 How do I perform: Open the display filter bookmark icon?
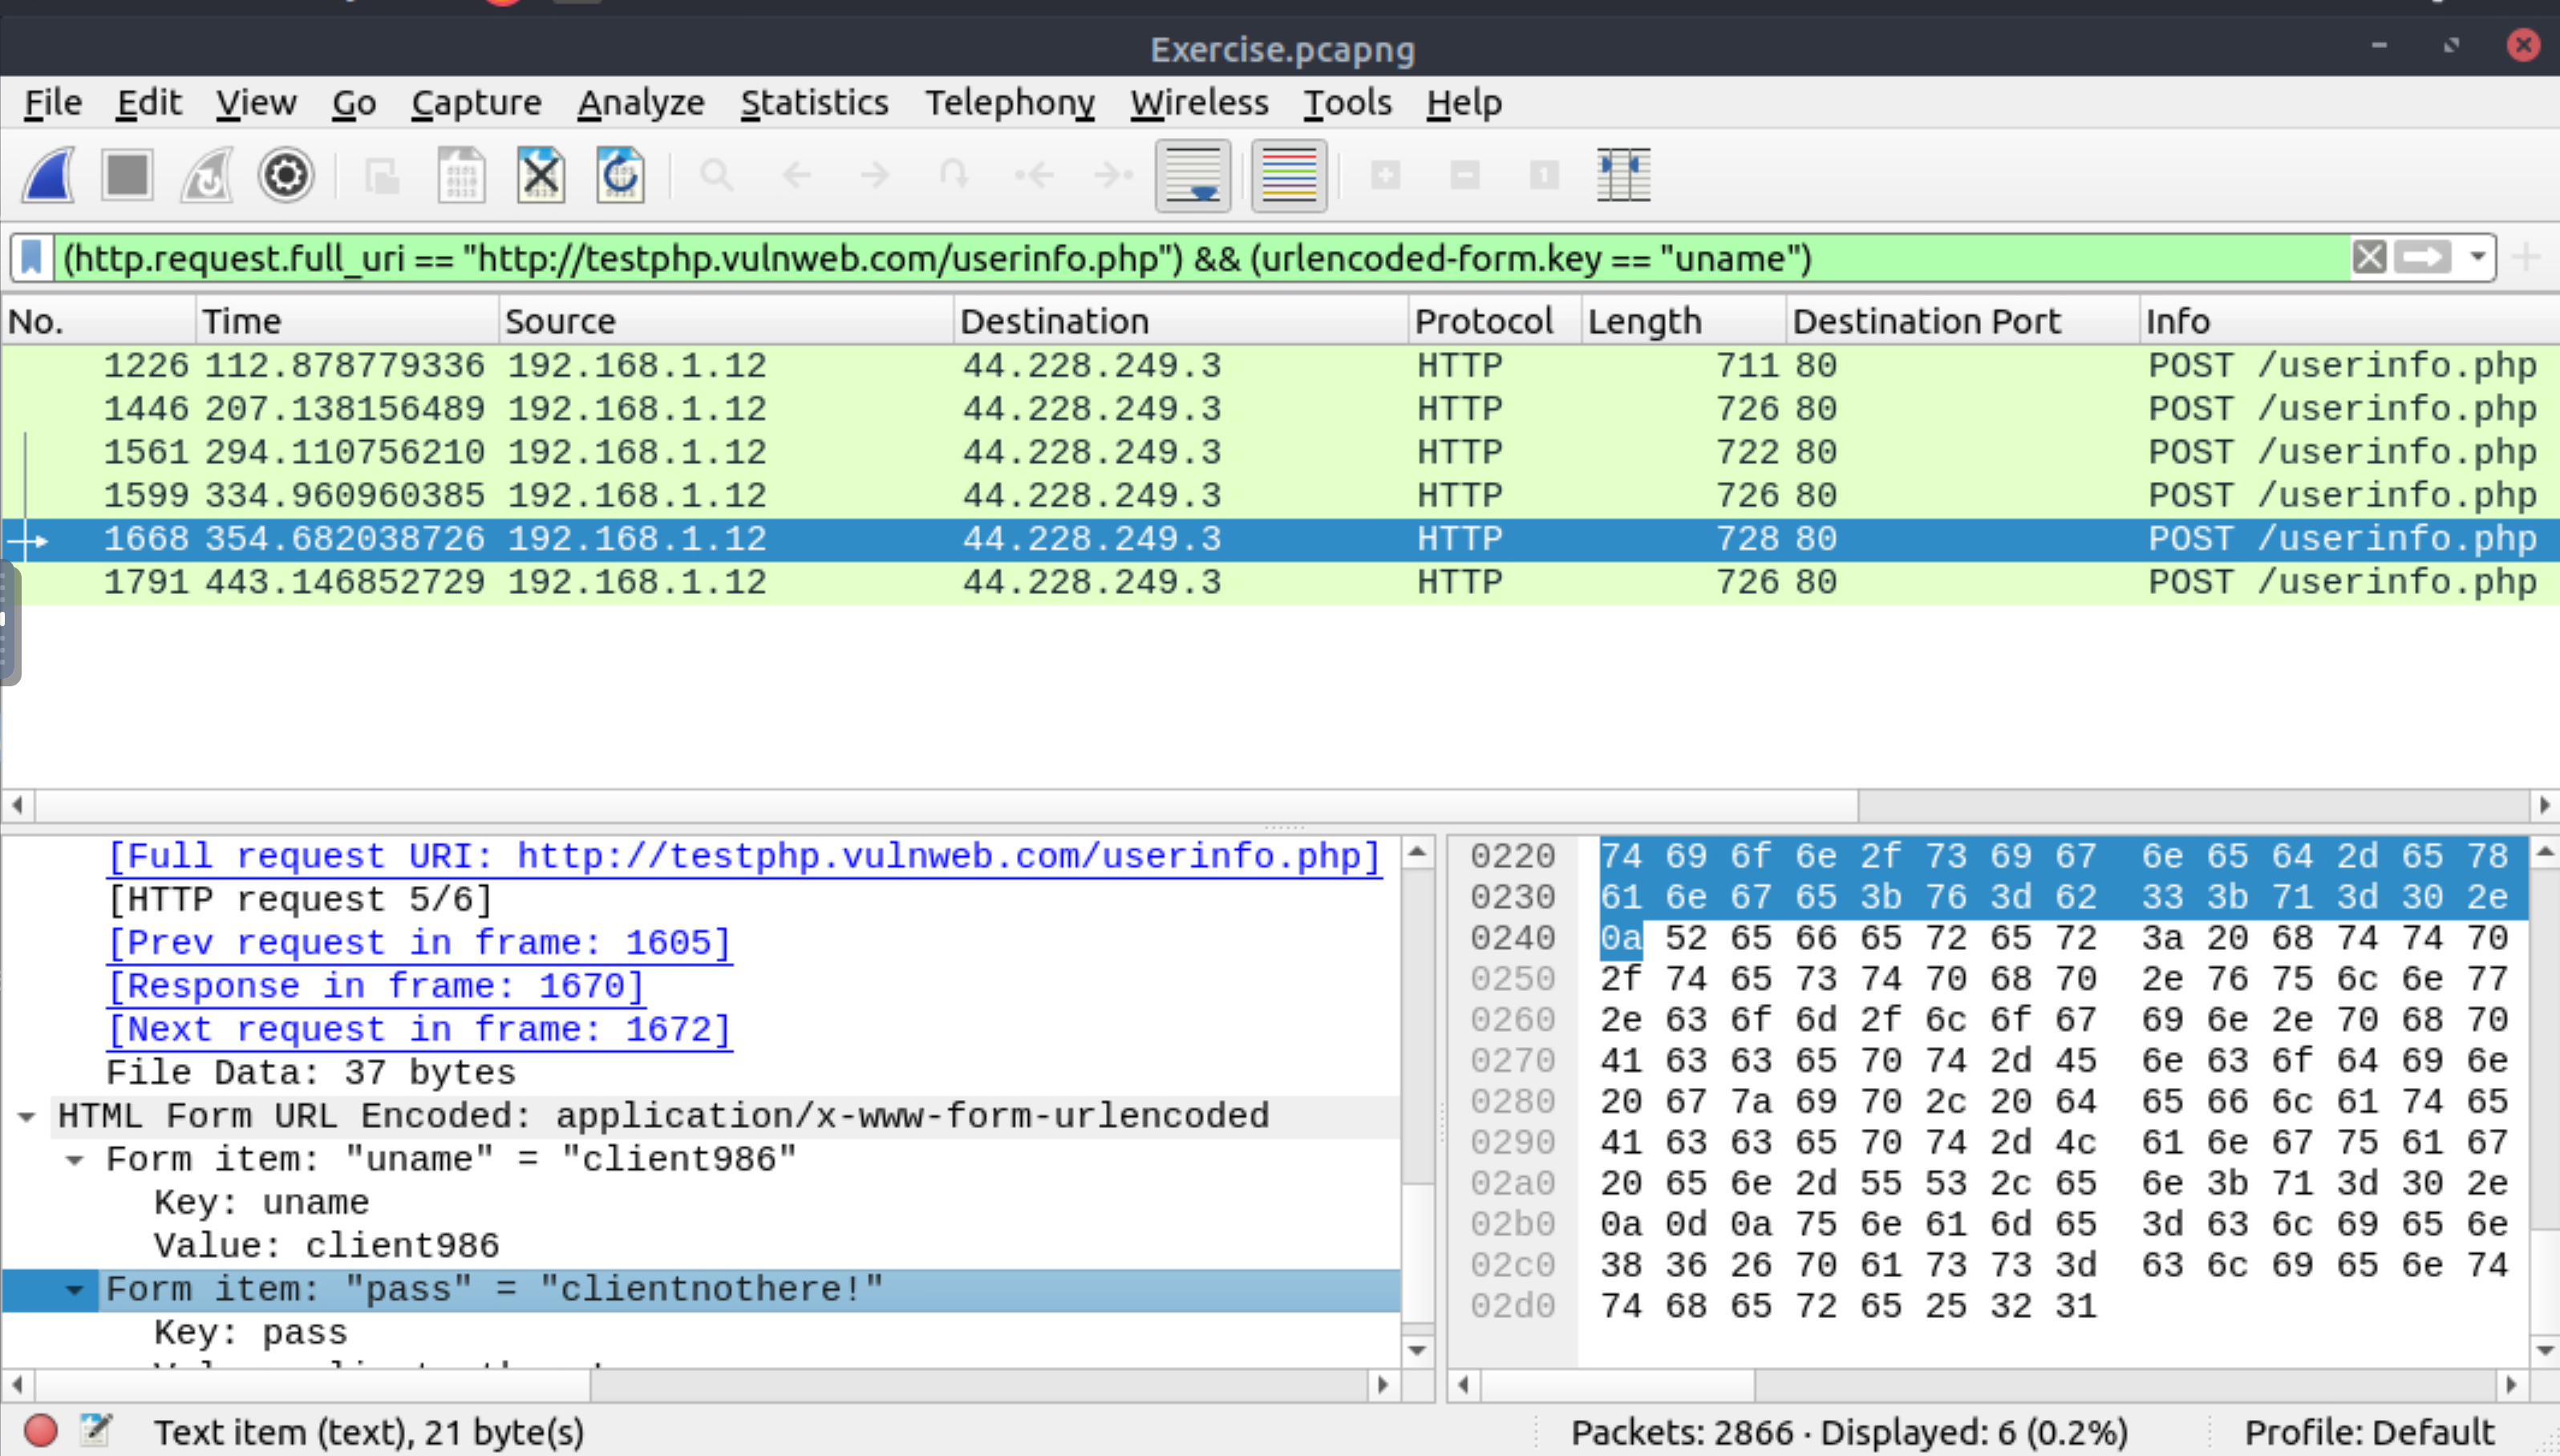coord(32,258)
